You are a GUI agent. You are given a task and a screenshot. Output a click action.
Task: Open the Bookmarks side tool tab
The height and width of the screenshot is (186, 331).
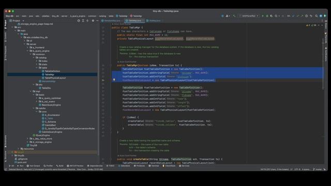[x=6, y=141]
